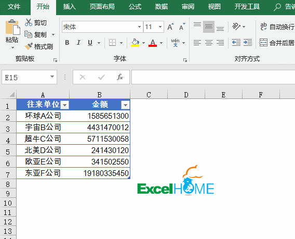Switch to the 页面布局 tab
The height and width of the screenshot is (239, 295).
pyautogui.click(x=102, y=7)
